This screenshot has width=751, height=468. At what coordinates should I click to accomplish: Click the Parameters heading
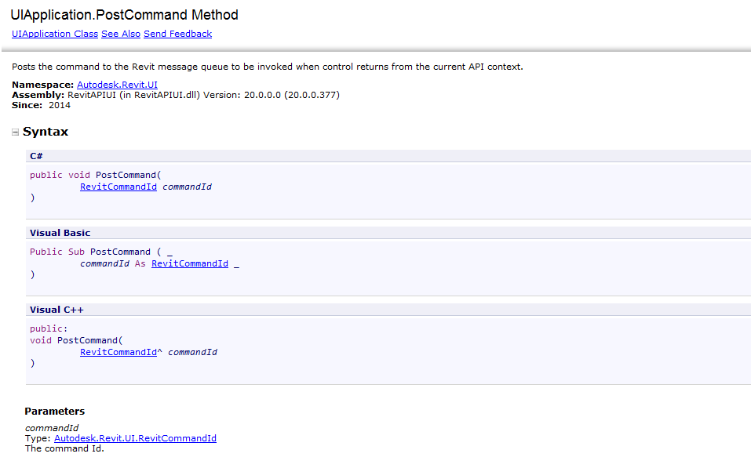(x=54, y=411)
